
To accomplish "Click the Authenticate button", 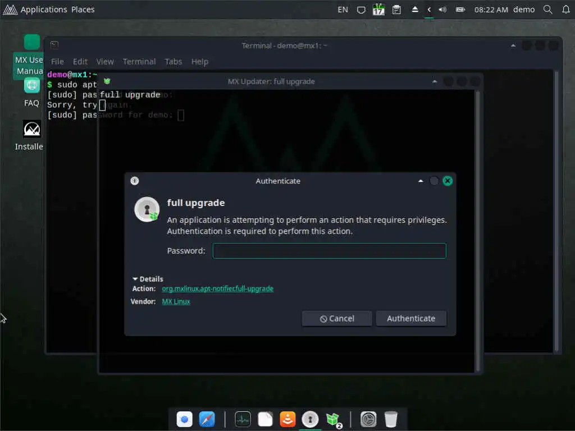I will coord(411,319).
